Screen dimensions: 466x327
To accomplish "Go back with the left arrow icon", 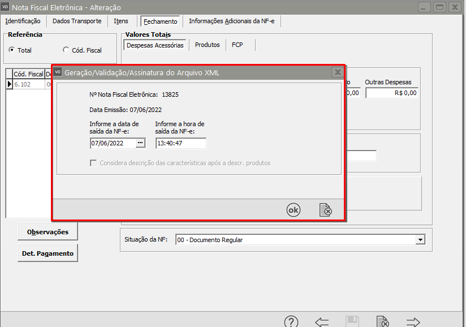I will click(322, 322).
